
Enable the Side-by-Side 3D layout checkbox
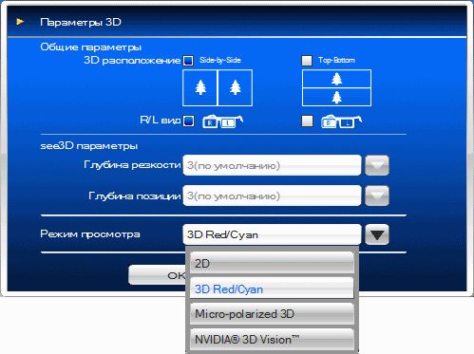click(x=188, y=61)
